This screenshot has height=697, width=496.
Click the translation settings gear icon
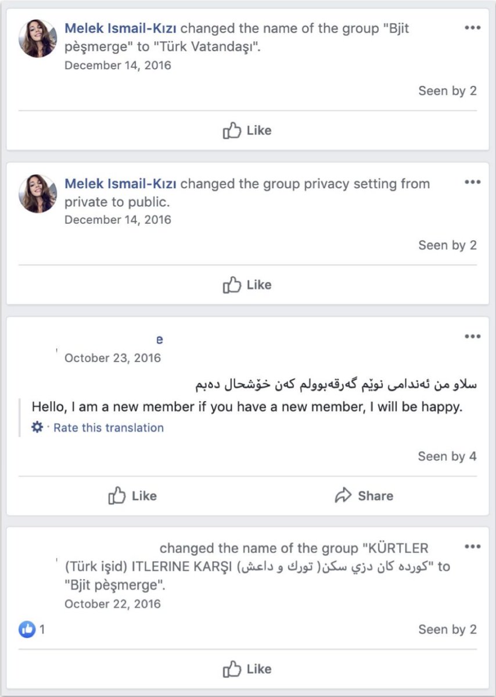coord(37,428)
